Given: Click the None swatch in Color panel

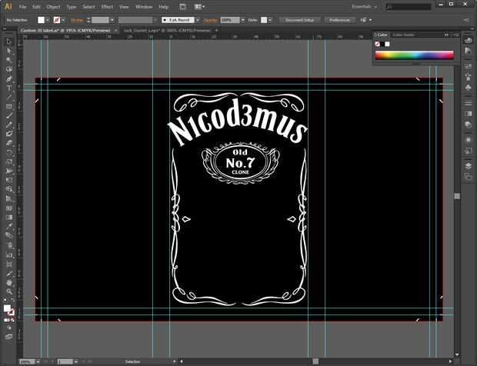Looking at the screenshot, I should point(378,44).
